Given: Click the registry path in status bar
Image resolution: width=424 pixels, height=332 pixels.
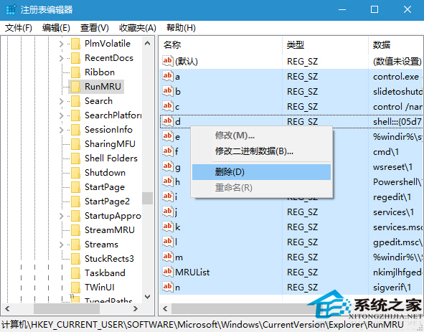Looking at the screenshot, I should tap(202, 324).
